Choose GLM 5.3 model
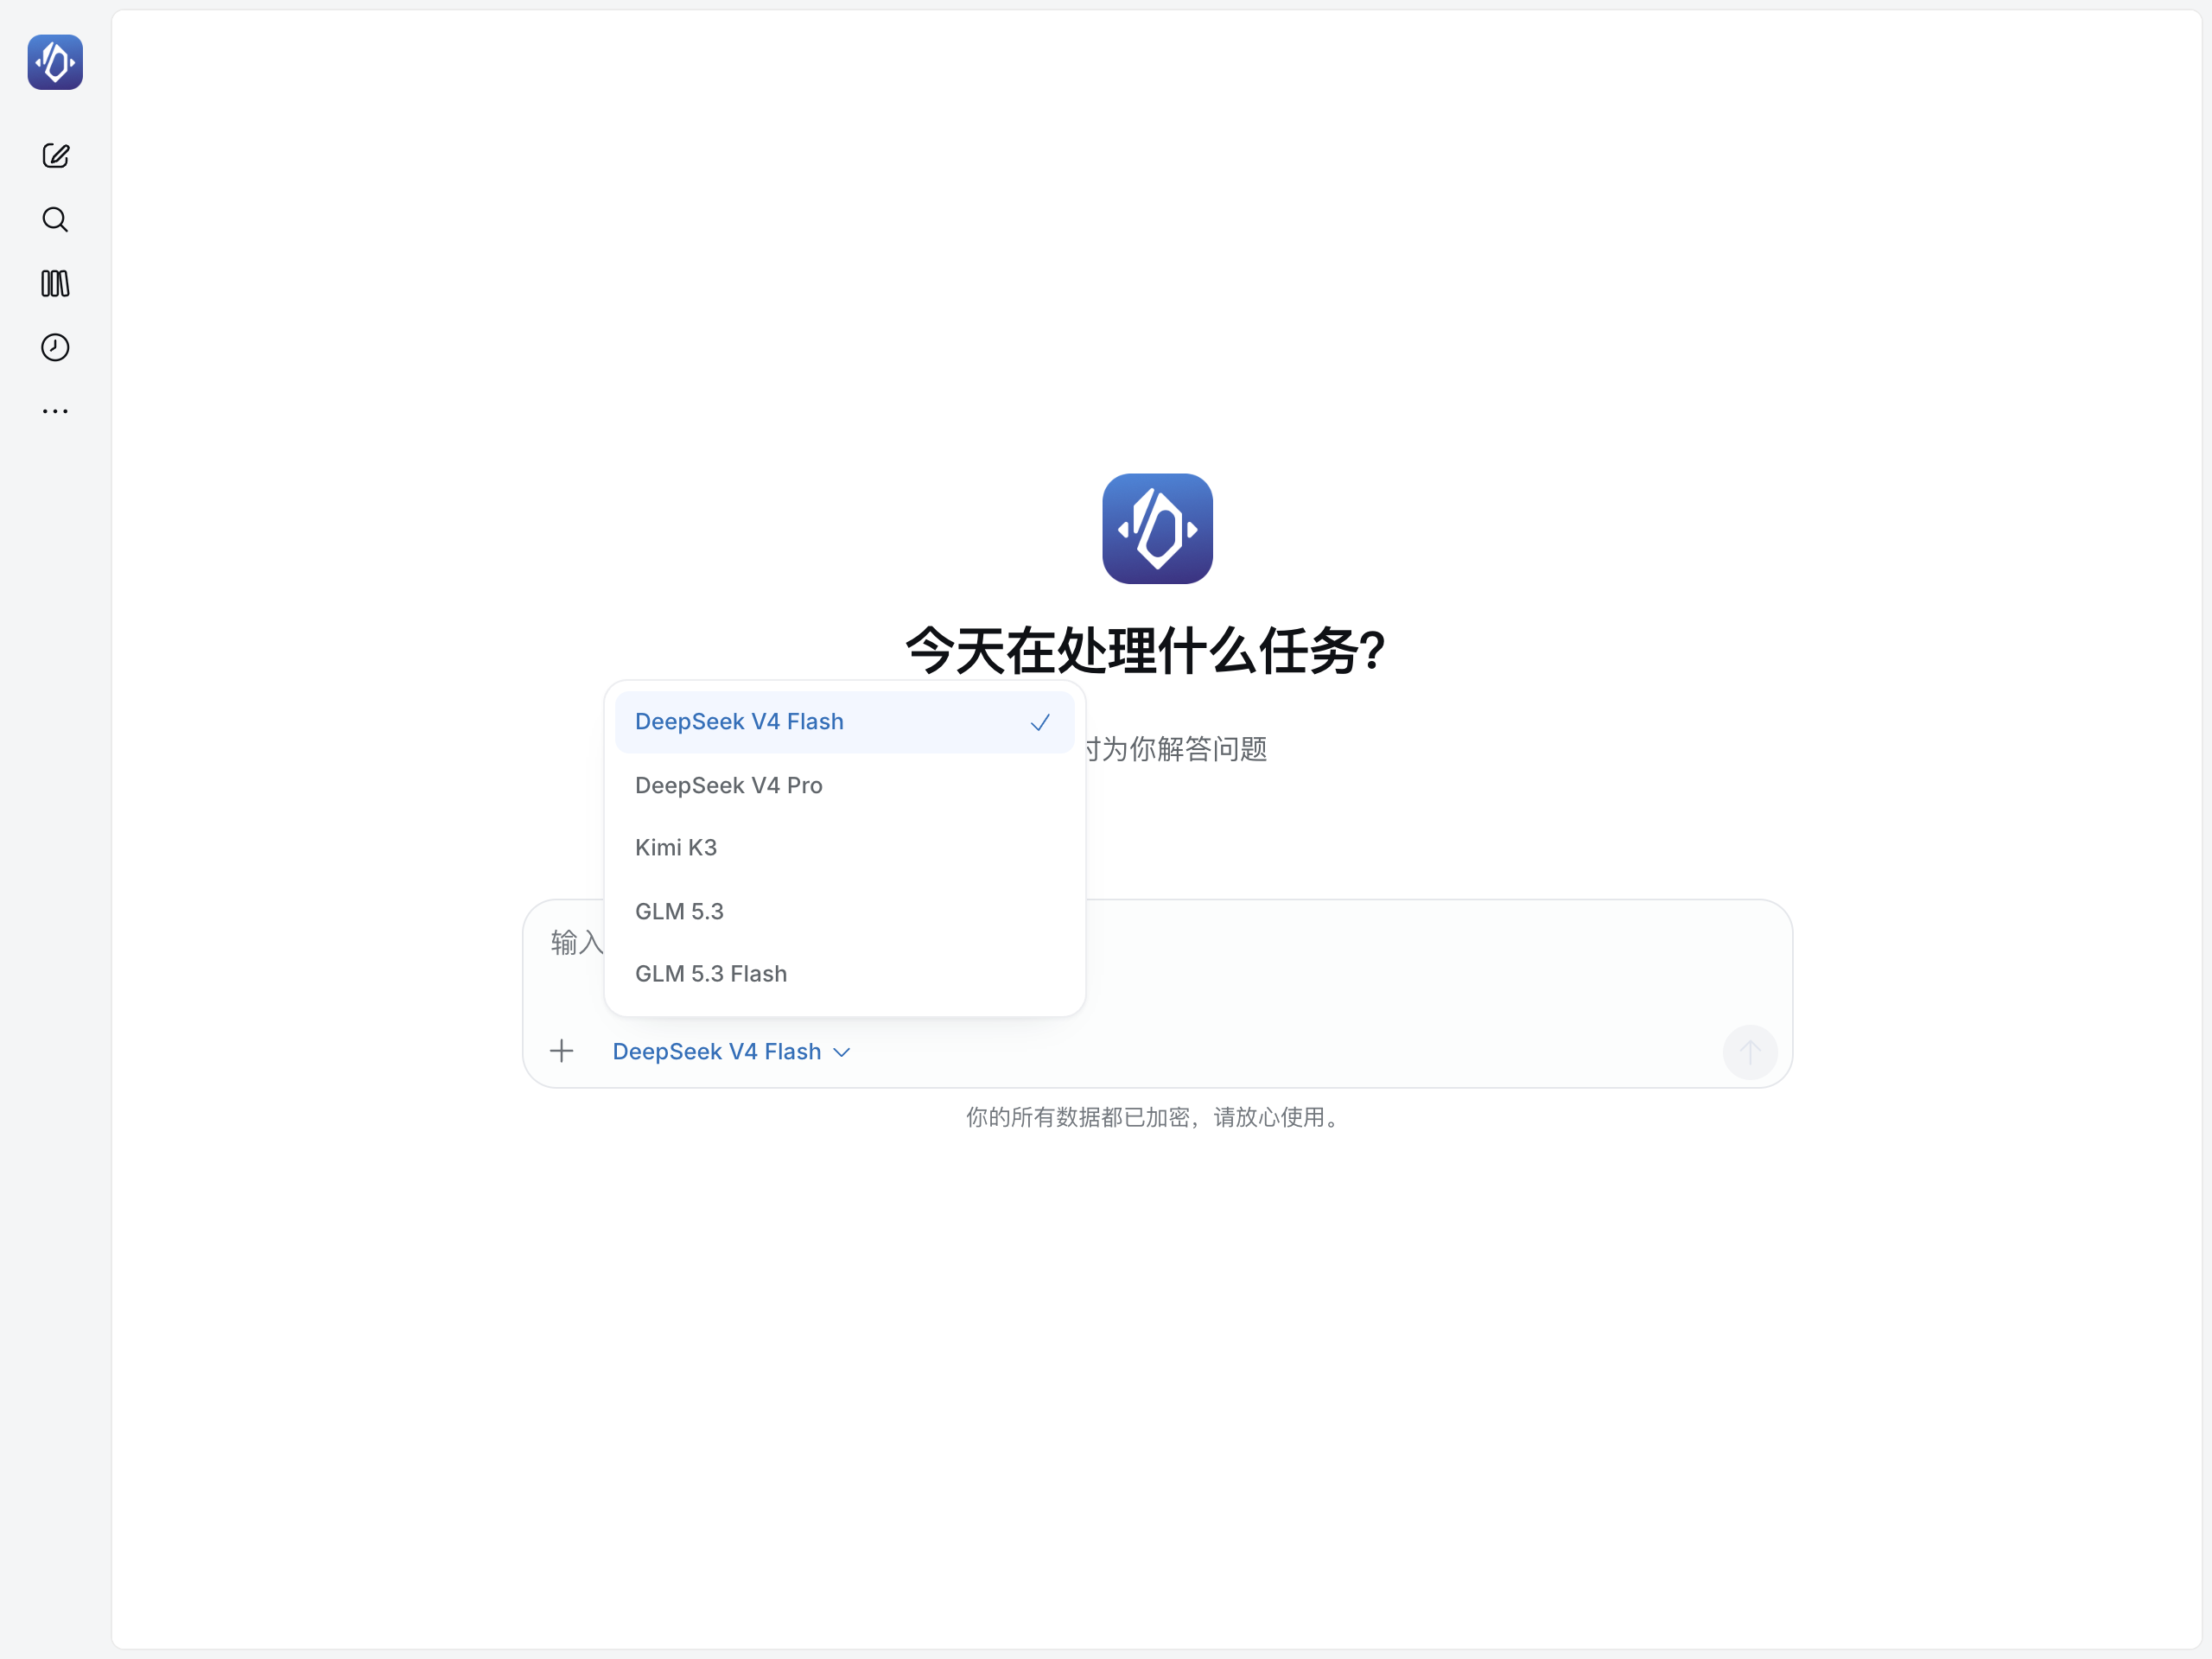Screen dimensions: 2212x1659 pyautogui.click(x=844, y=911)
